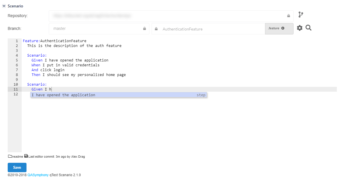Click the search magnifier icon
The height and width of the screenshot is (183, 342).
(308, 28)
